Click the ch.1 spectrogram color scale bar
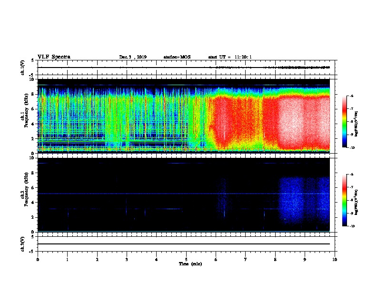Viewport: 377px width, 291px height. (345, 122)
